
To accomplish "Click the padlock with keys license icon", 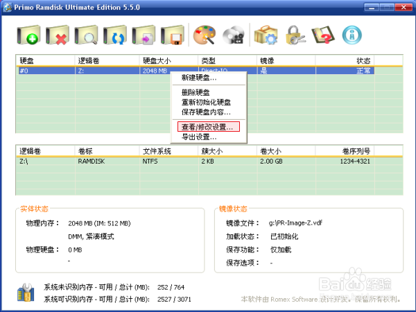I will click(x=295, y=35).
